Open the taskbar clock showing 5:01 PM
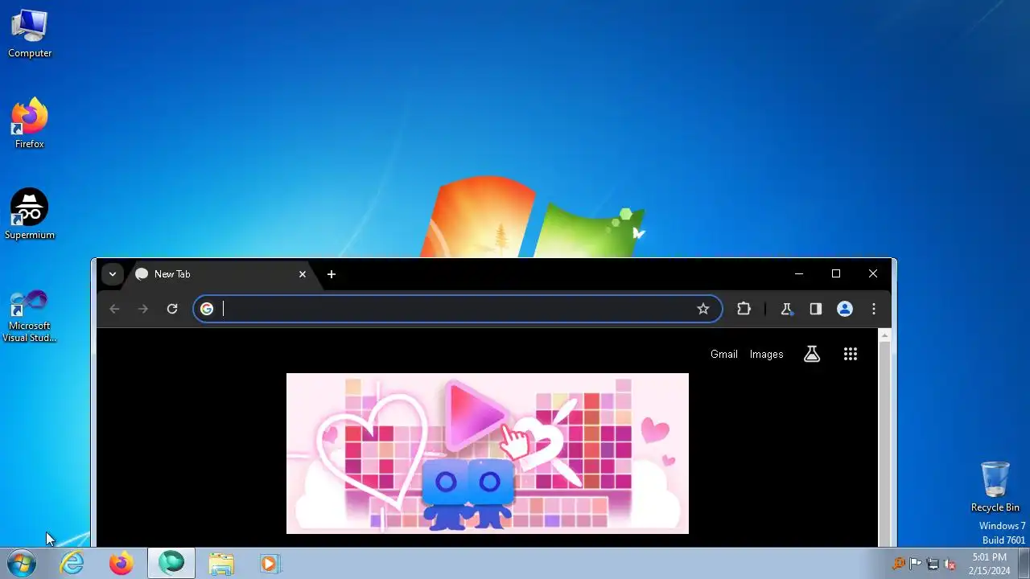Image resolution: width=1030 pixels, height=579 pixels. pyautogui.click(x=989, y=564)
